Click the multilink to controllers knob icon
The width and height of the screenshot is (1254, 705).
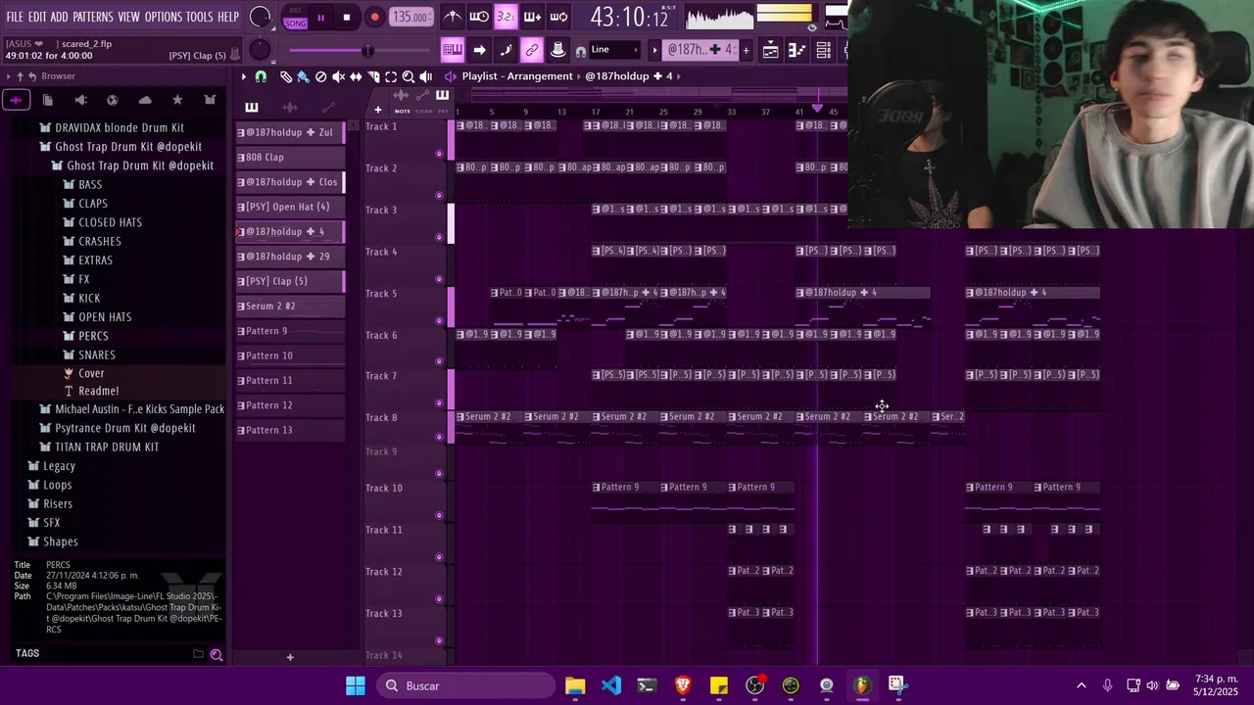pos(557,50)
